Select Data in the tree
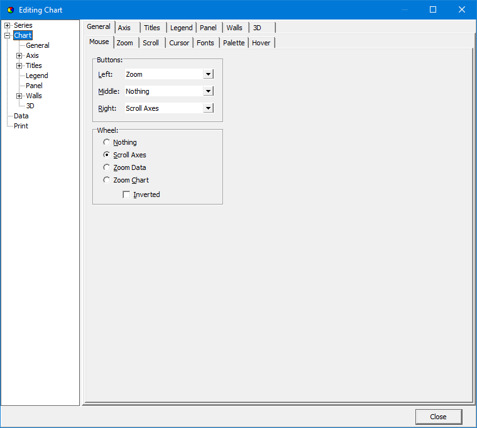 coord(21,116)
